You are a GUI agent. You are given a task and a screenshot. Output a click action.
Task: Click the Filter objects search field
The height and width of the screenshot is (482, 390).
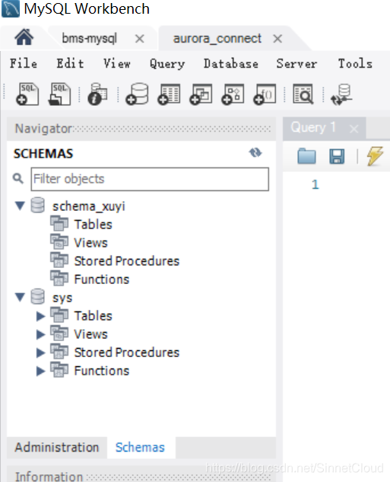point(150,179)
